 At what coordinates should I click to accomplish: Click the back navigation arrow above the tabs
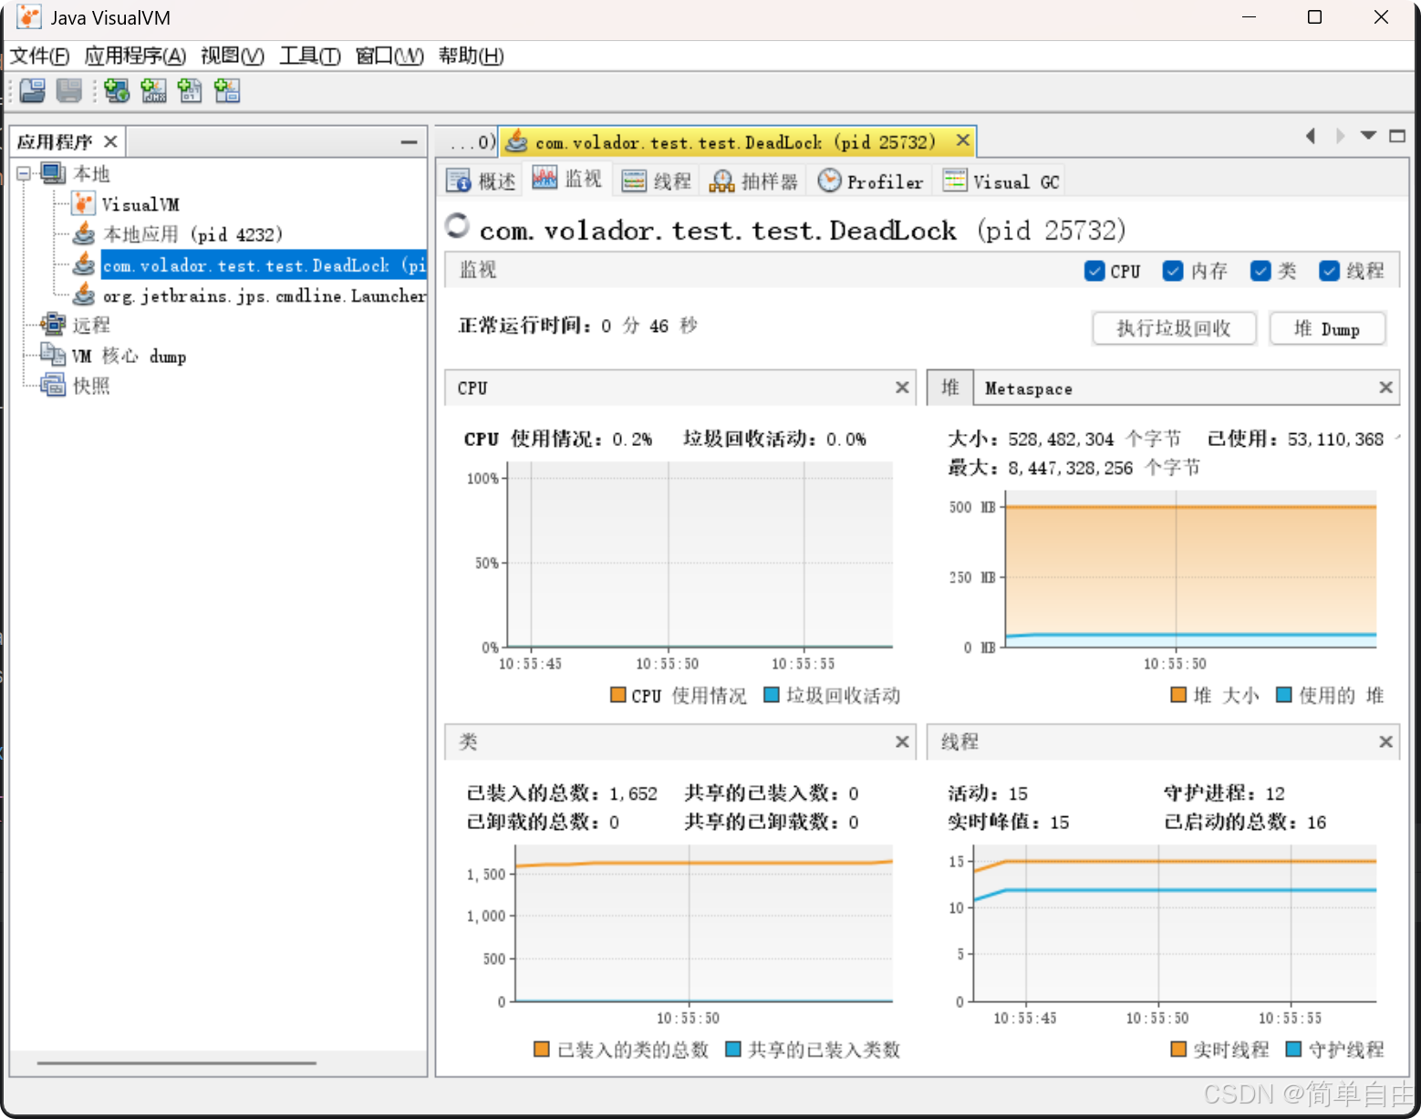(1311, 136)
